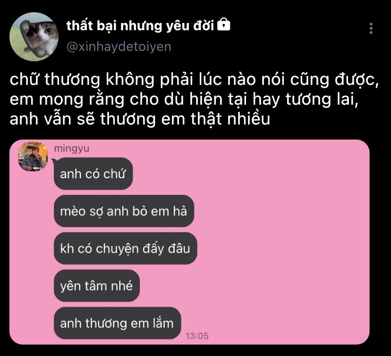This screenshot has width=391, height=356.
Task: Select the 'yên tâm nhé' message bubble
Action: (97, 286)
